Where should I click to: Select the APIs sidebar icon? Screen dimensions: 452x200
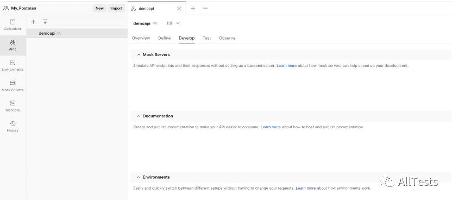(12, 45)
